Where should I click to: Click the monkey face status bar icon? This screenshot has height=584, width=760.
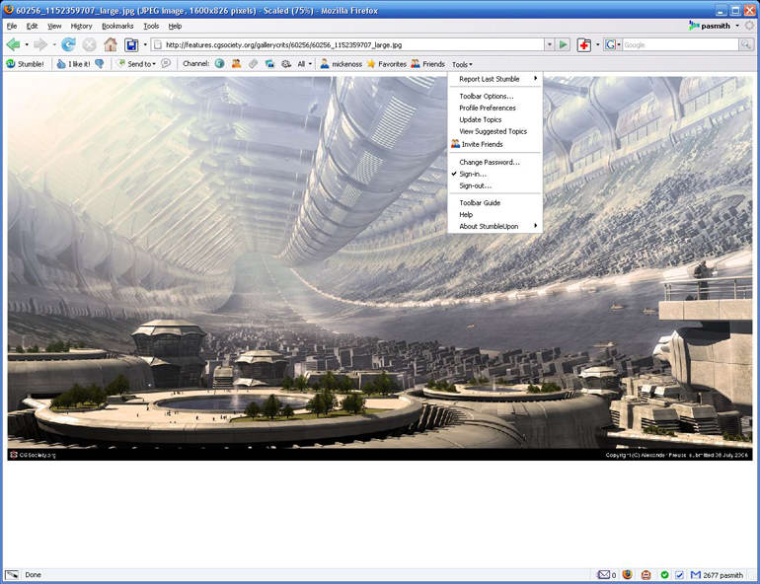pos(646,575)
